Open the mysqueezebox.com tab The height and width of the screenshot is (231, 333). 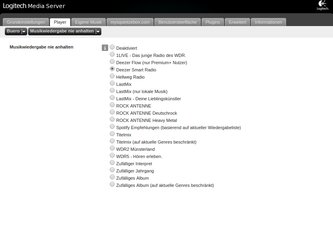point(130,22)
